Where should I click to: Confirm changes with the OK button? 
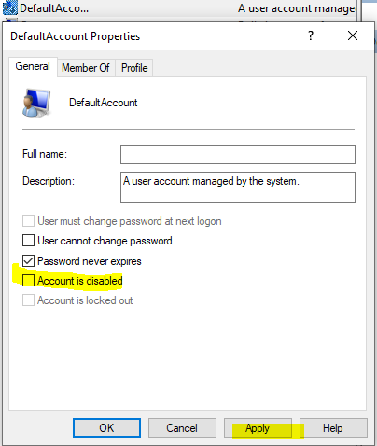coord(106,428)
